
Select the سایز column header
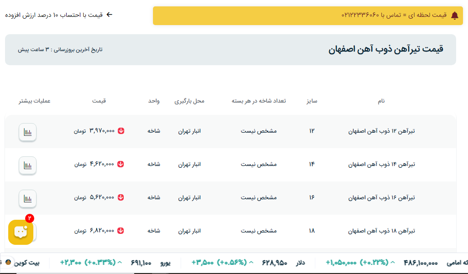pyautogui.click(x=312, y=101)
